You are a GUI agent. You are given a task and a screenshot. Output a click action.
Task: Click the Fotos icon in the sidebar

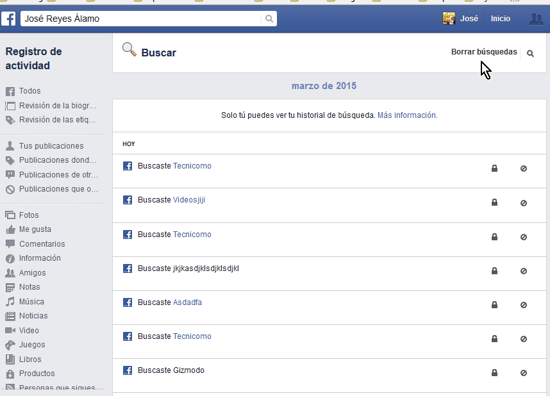coord(10,215)
